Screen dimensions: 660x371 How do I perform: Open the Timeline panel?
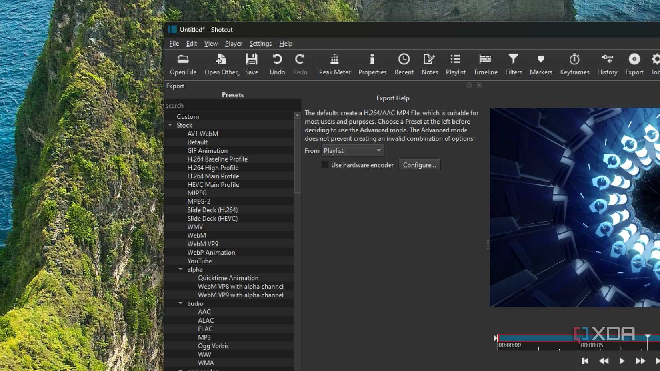click(x=485, y=64)
